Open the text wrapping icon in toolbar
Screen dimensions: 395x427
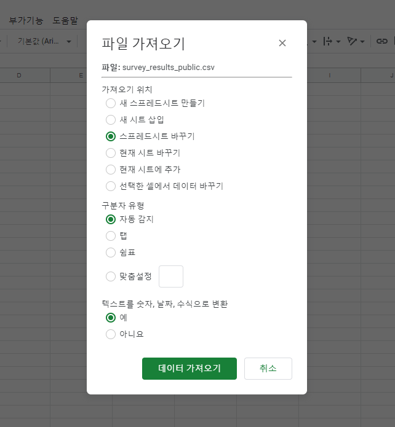coord(327,41)
